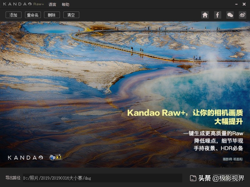
Task: Click the 重命名 (Rename) button
Action: pyautogui.click(x=32, y=15)
